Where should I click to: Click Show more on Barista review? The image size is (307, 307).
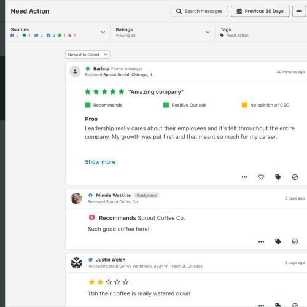[100, 162]
